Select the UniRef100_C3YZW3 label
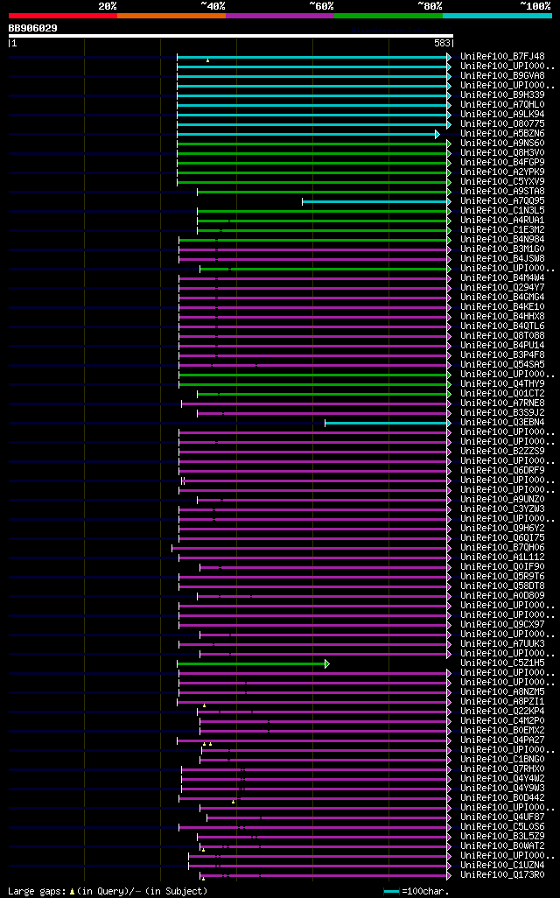560x898 pixels. [x=503, y=509]
